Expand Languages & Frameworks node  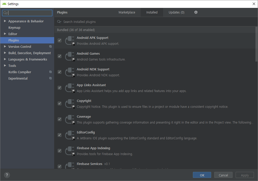[x=5, y=59]
